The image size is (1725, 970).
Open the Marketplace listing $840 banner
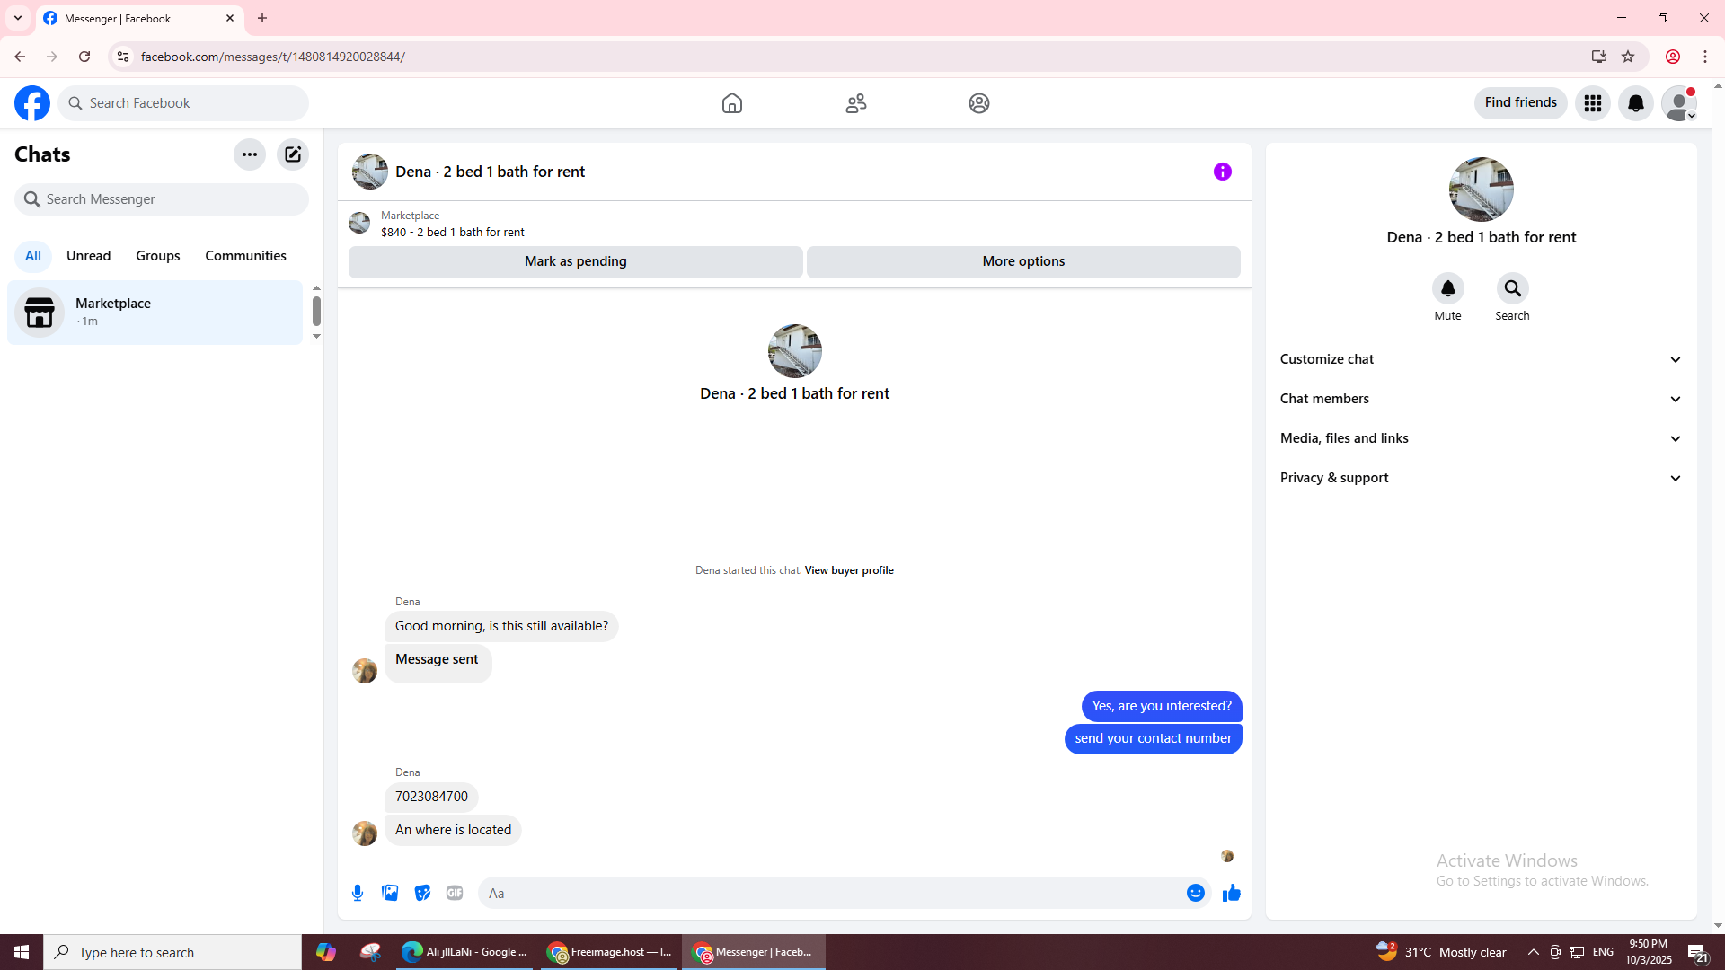point(453,224)
